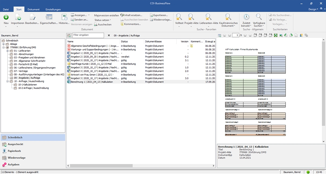Open the Design dropdown in title bar

[x=312, y=9]
